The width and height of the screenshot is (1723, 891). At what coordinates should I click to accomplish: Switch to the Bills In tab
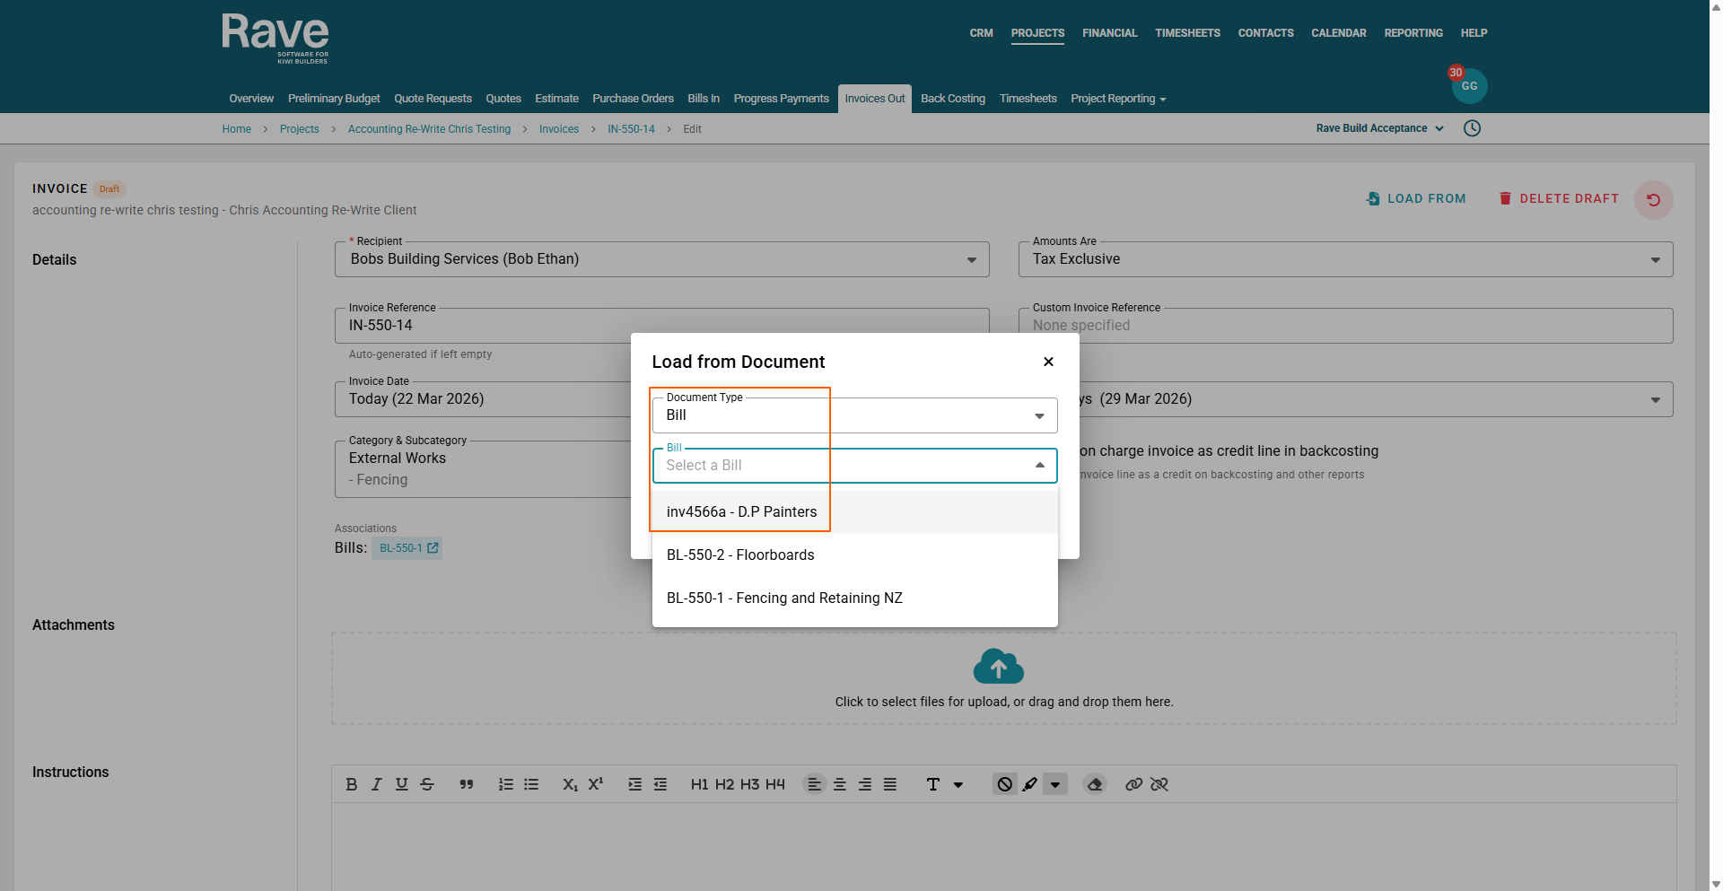pos(703,99)
